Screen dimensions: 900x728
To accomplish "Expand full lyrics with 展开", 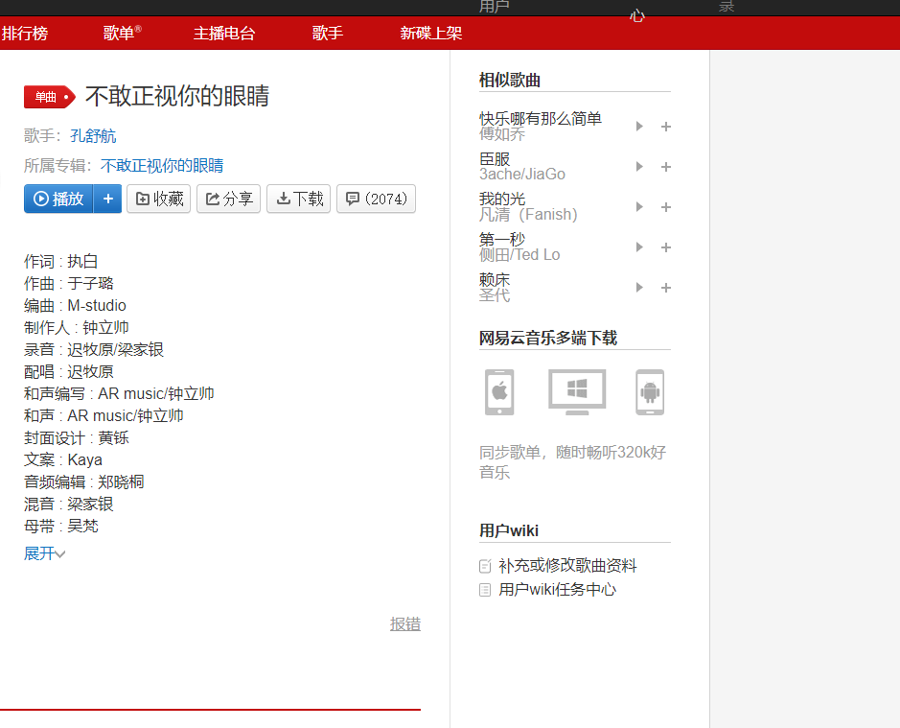I will tap(44, 553).
